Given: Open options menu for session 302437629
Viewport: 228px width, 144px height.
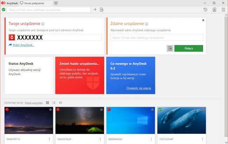Looking at the screenshot, I should point(100,139).
